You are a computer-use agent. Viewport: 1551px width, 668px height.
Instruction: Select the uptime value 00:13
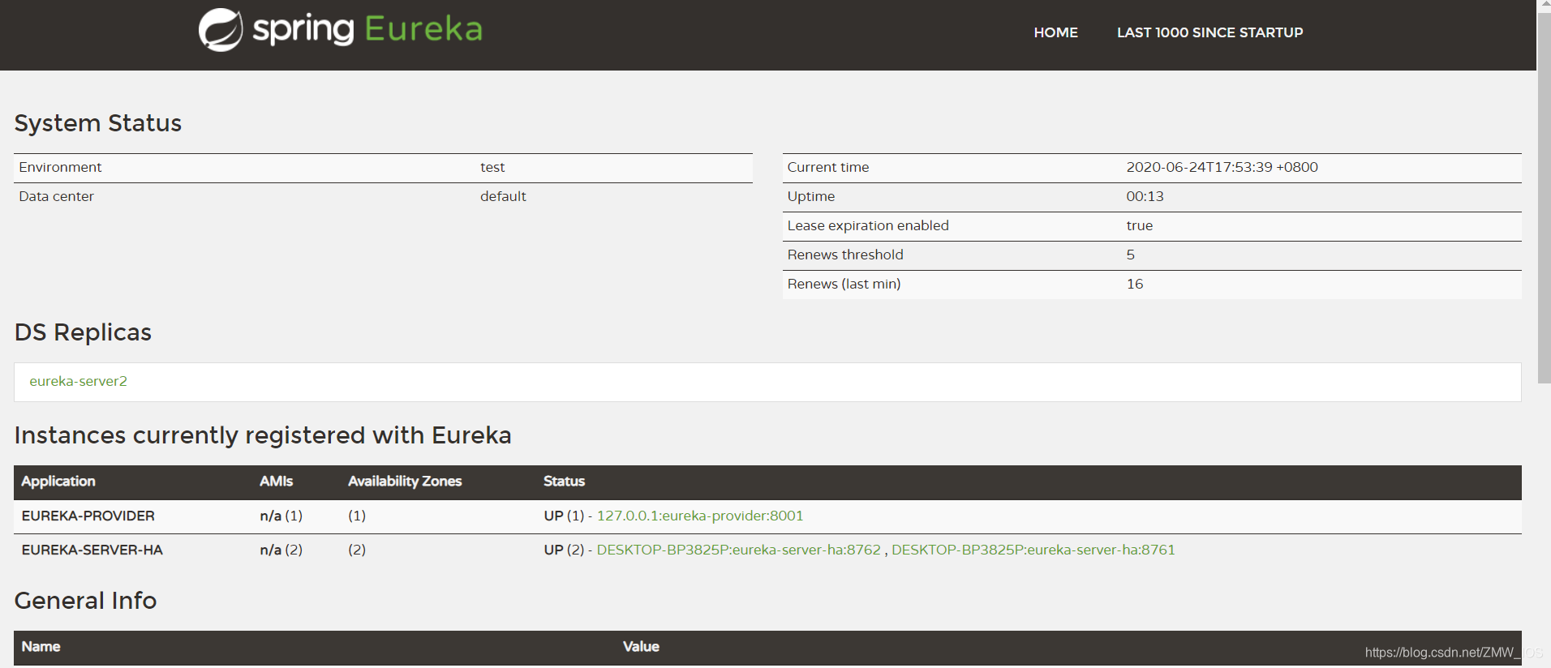[1145, 196]
